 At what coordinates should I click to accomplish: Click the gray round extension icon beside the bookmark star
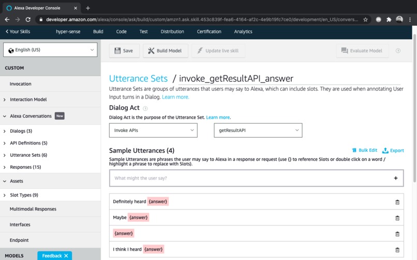(378, 20)
